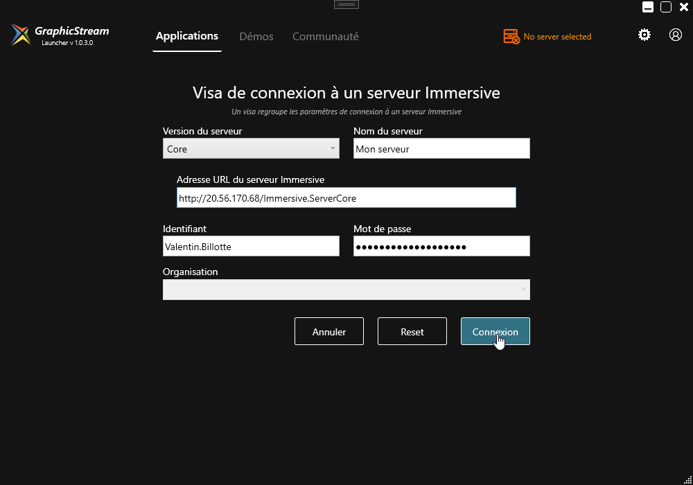693x485 pixels.
Task: Click the 'Identifiant' label
Action: (x=185, y=229)
